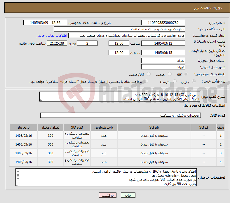Click the announcement date field 1405/03/09 - 12:36
The image size is (230, 203).
[45, 22]
